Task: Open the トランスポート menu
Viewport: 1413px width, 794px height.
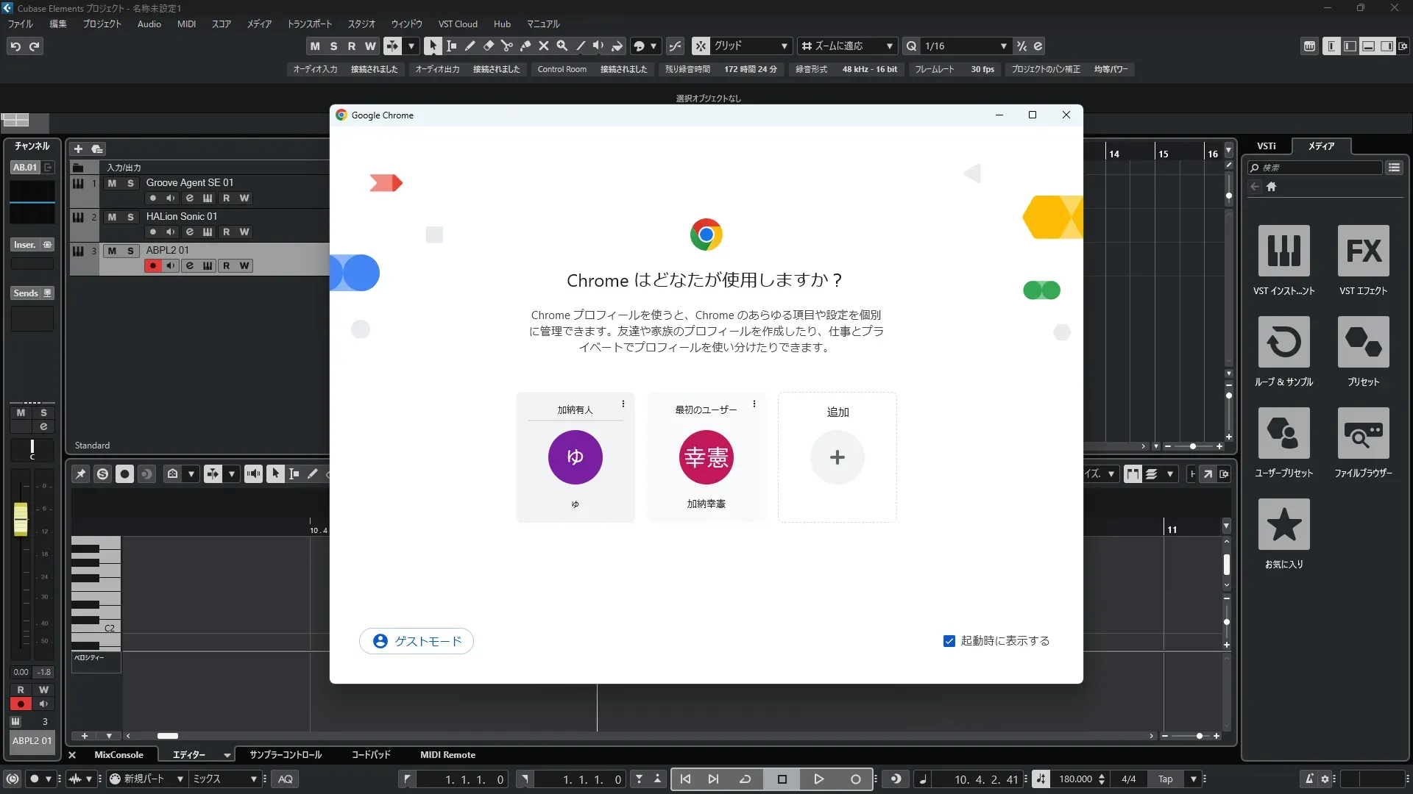Action: [309, 24]
